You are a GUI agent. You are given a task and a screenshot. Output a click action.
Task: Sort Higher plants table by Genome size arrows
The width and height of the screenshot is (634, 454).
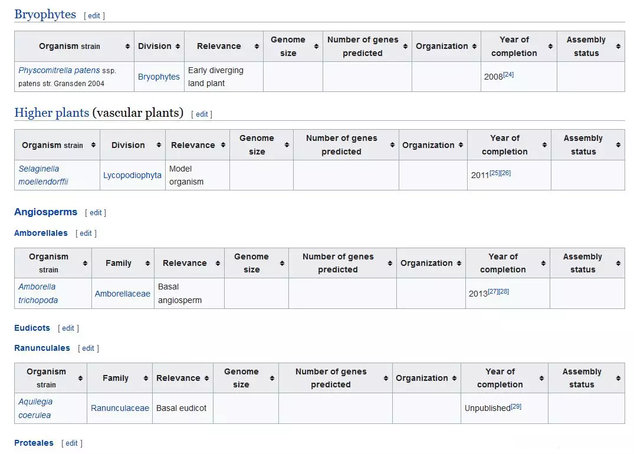click(x=287, y=145)
